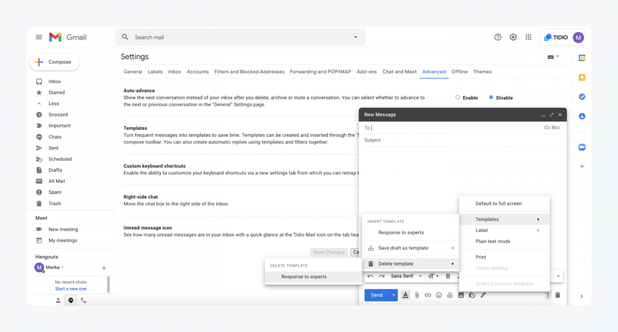Viewport: 618px width, 332px height.
Task: Open Zoom add-on in side panel
Action: click(x=582, y=147)
